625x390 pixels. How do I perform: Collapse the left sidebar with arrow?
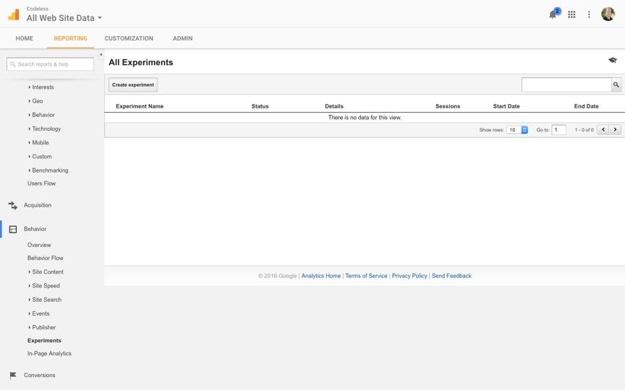point(101,54)
